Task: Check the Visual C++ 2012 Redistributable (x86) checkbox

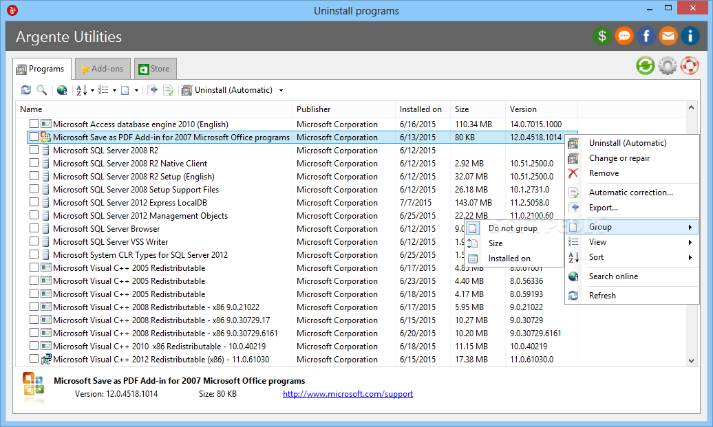Action: 34,358
